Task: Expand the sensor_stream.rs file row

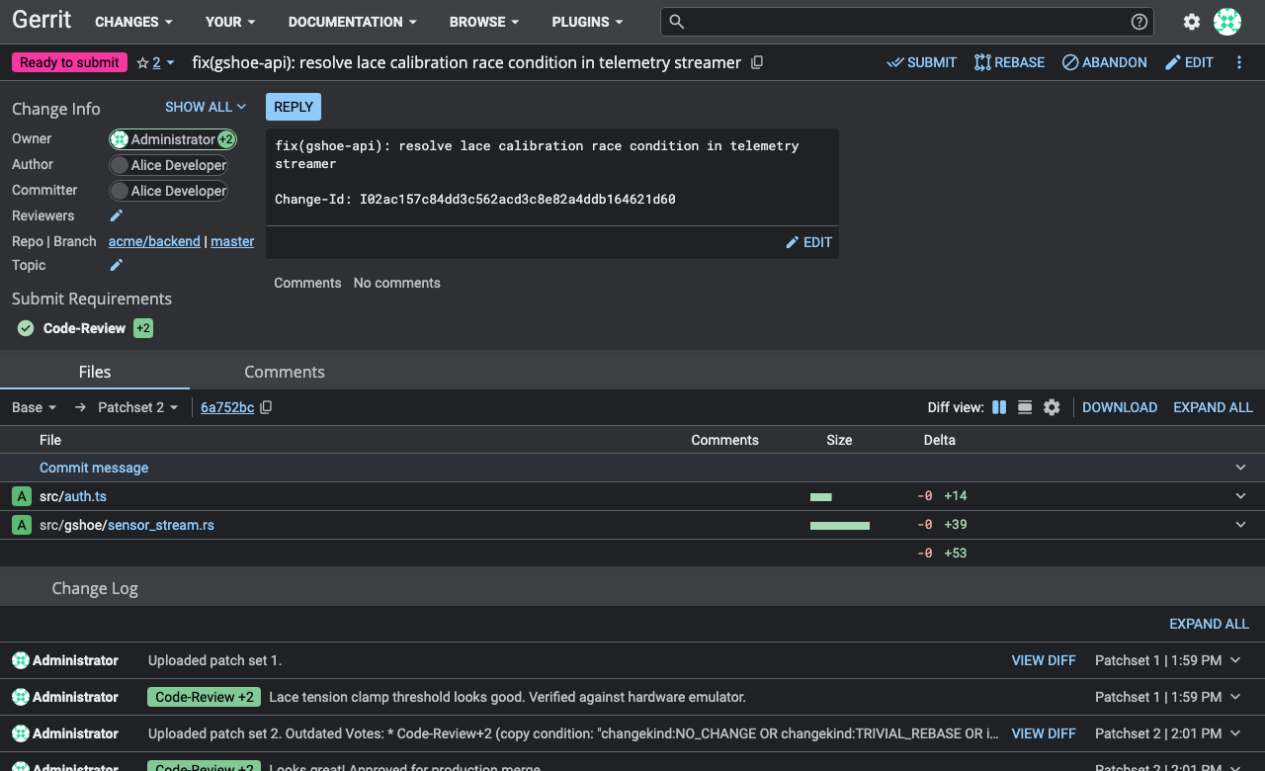Action: pyautogui.click(x=1241, y=525)
